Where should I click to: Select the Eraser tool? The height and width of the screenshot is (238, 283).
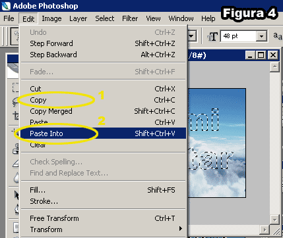pyautogui.click(x=16, y=163)
